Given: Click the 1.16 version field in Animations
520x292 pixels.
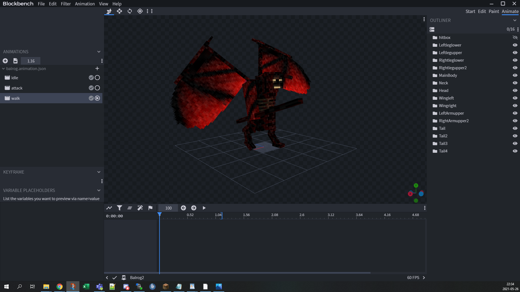Looking at the screenshot, I should [x=31, y=61].
